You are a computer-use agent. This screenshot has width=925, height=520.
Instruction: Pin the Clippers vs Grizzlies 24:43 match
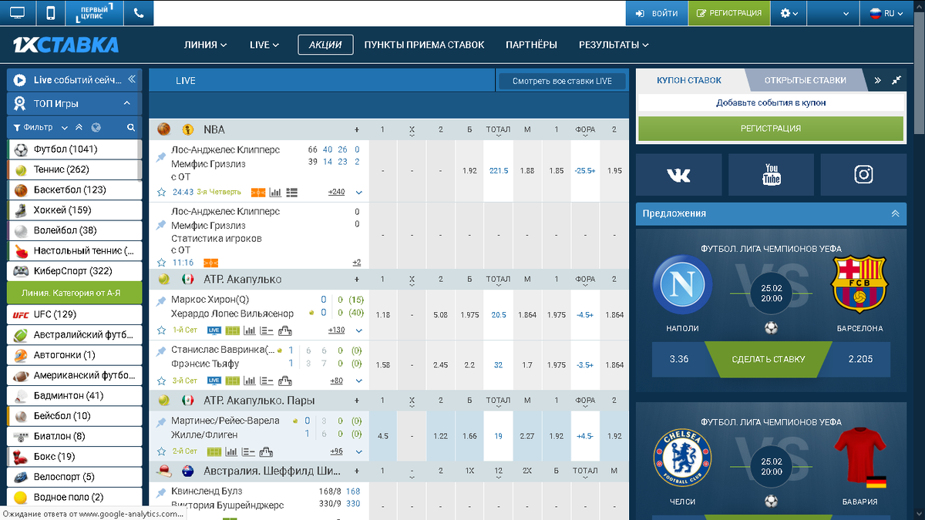(x=161, y=157)
